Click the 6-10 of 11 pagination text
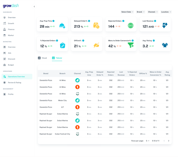This screenshot has width=178, height=157. point(156,141)
